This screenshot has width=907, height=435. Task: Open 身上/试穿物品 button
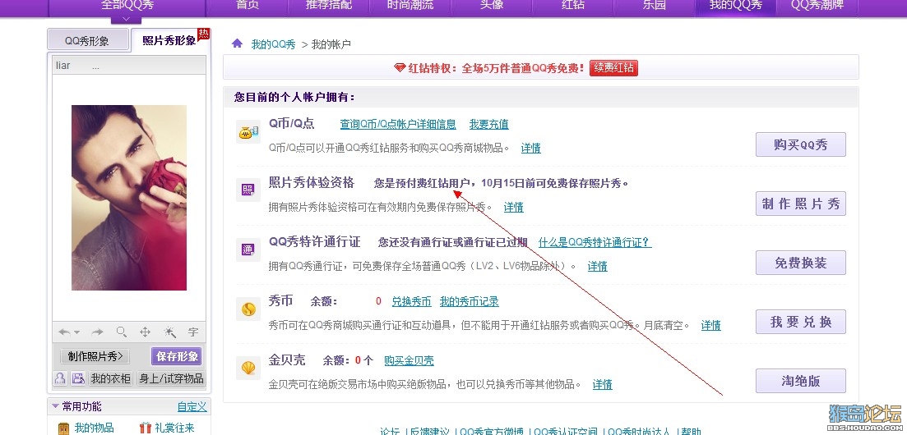tap(171, 378)
